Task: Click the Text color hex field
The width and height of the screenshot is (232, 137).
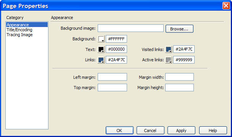Action: tap(116, 49)
